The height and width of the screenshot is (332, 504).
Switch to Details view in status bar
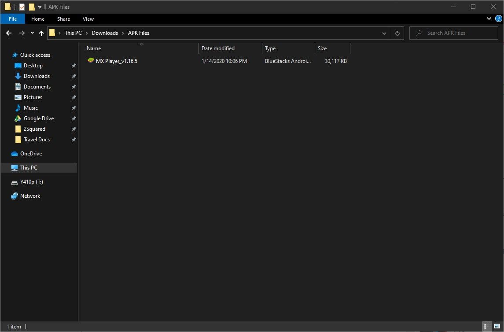click(x=489, y=326)
